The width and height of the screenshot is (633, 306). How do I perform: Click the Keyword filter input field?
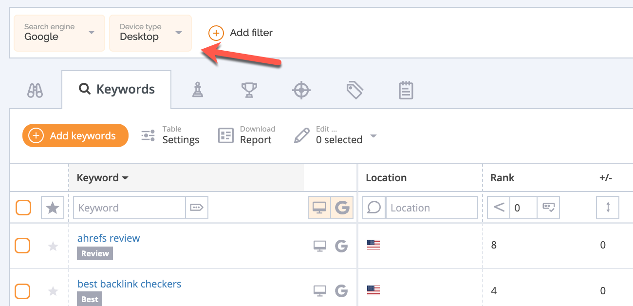coord(129,208)
